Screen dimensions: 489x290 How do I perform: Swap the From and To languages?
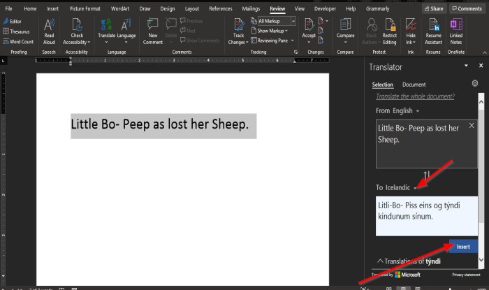pos(426,175)
